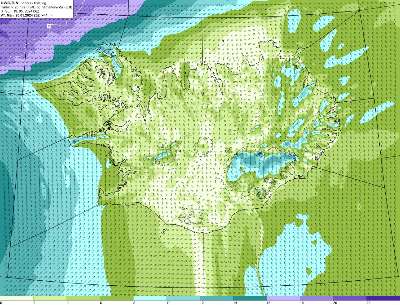
Task: Click the 'IT: Sun. 19. 05. 2024 06Z' line
Action: [20, 11]
